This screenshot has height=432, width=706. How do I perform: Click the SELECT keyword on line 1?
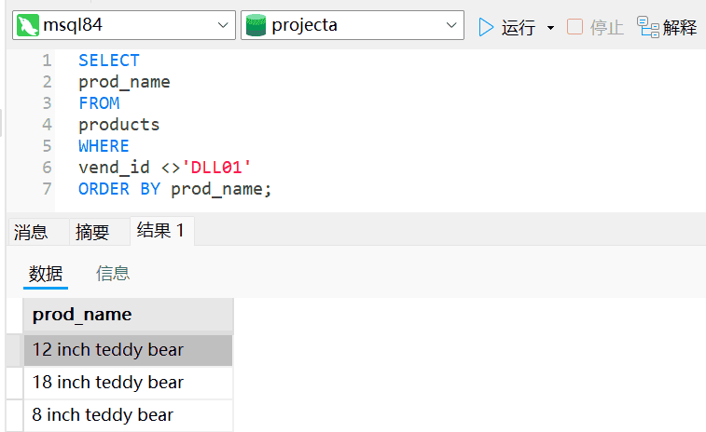pyautogui.click(x=109, y=61)
